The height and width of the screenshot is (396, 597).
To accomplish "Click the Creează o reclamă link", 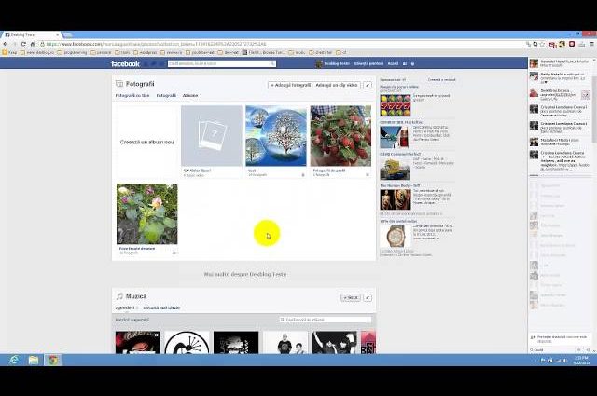I will pos(441,80).
